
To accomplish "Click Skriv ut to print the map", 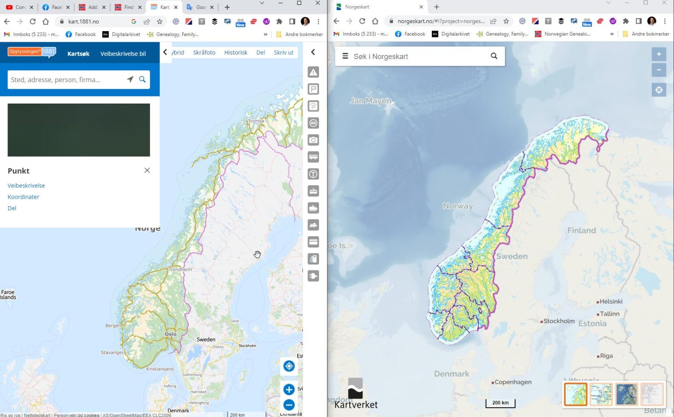I will click(283, 52).
